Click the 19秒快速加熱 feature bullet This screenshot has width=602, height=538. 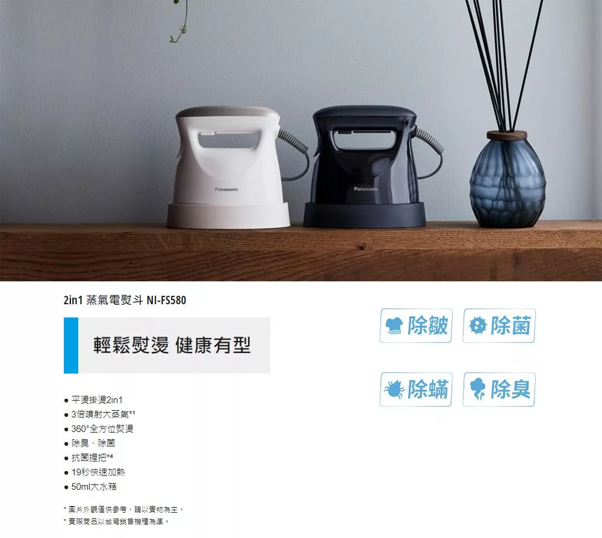point(95,472)
